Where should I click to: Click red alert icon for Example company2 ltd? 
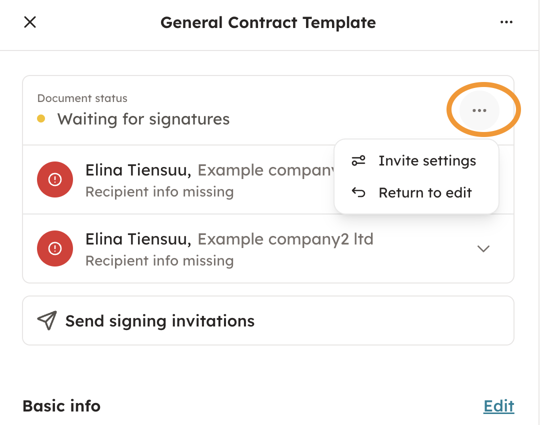click(x=55, y=248)
